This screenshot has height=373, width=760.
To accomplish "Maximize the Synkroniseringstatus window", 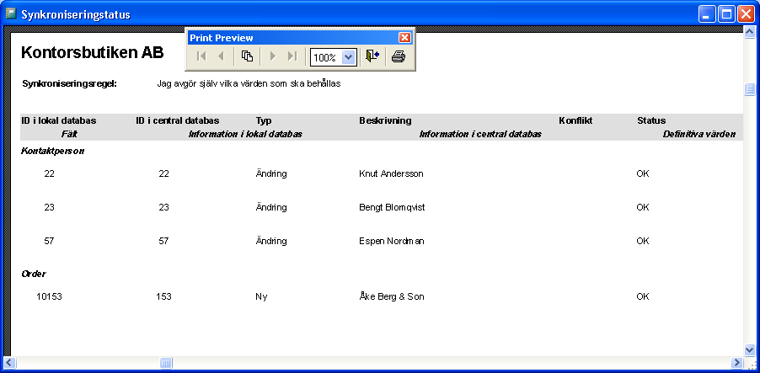I will click(x=726, y=13).
